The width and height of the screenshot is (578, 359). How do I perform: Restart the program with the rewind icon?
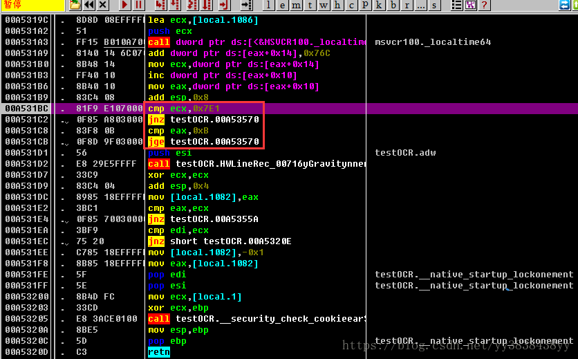pos(88,5)
